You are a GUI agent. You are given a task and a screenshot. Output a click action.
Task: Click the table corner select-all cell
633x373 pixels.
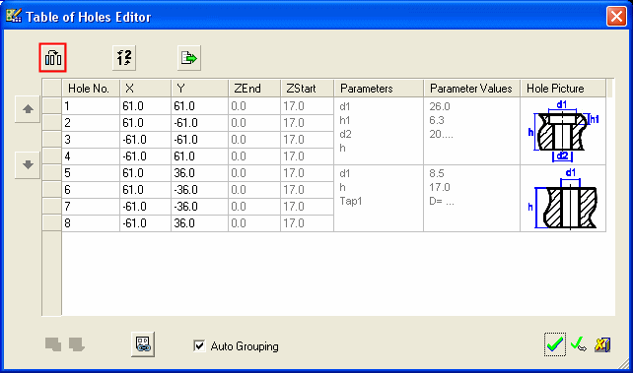coord(51,89)
